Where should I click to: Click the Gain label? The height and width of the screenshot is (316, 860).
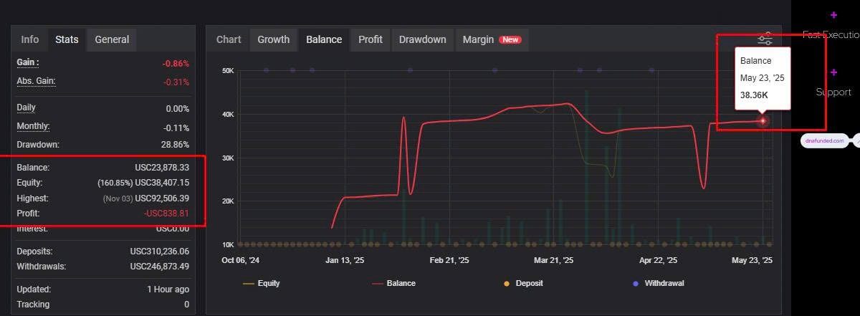(28, 62)
